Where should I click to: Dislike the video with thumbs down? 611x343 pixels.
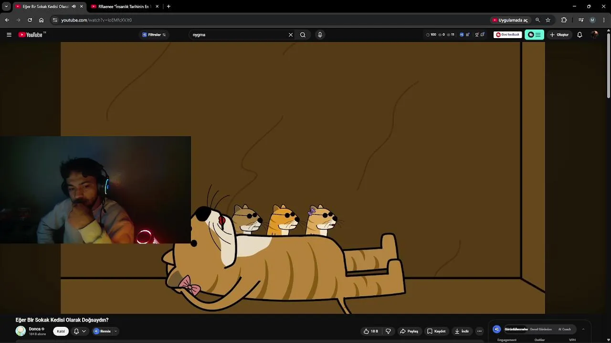pos(388,331)
